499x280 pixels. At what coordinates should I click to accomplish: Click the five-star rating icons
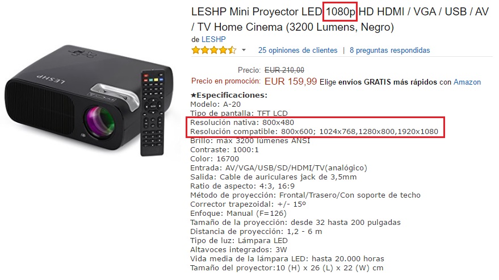pyautogui.click(x=214, y=50)
